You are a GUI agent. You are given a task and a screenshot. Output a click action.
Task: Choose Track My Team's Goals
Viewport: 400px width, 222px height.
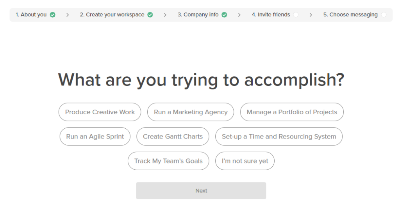(x=168, y=161)
